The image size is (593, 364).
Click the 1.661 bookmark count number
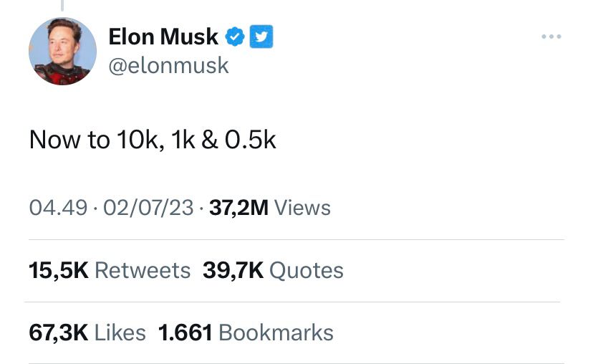[x=185, y=332]
